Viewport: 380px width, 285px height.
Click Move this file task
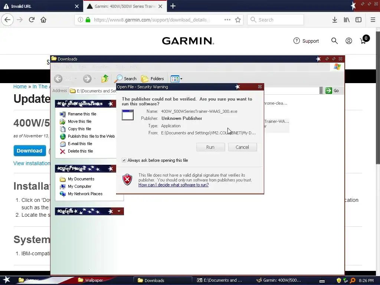click(x=79, y=121)
